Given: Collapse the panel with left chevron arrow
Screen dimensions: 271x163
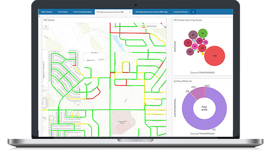Looking at the screenshot, I should [x=40, y=17].
